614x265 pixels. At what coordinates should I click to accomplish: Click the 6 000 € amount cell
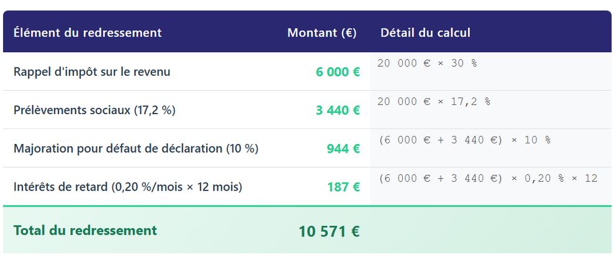[338, 72]
